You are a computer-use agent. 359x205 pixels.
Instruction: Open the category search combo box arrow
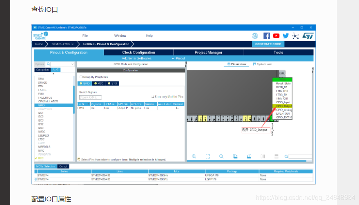pyautogui.click(x=72, y=64)
